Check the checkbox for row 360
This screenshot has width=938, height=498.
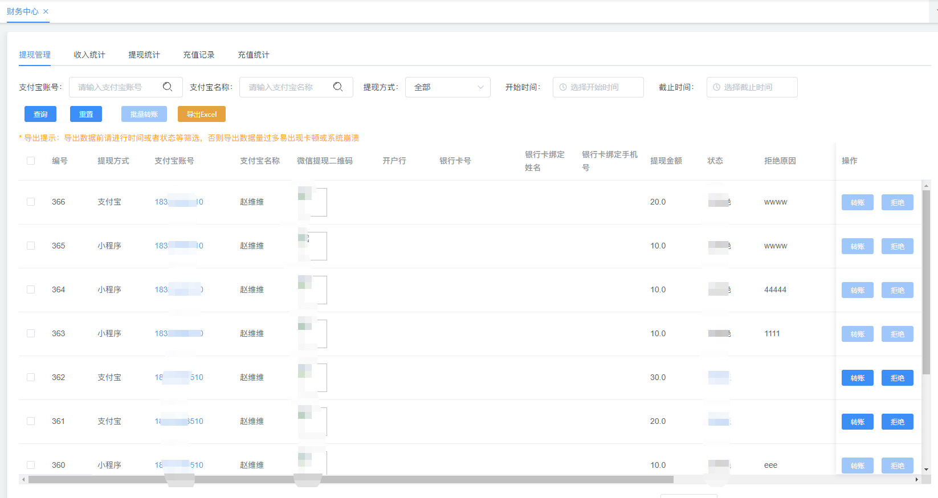(x=31, y=465)
